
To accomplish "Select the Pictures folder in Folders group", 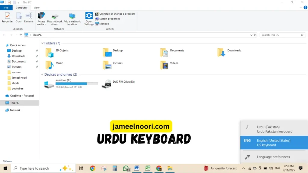I will tap(112, 65).
